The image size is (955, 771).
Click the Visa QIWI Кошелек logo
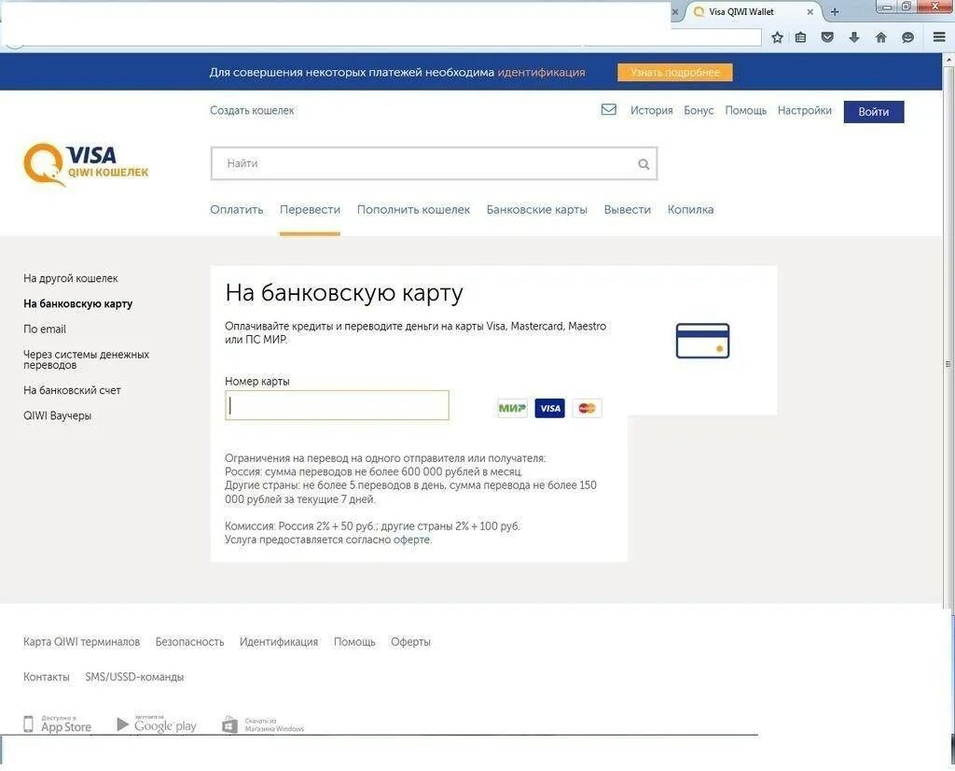[85, 164]
